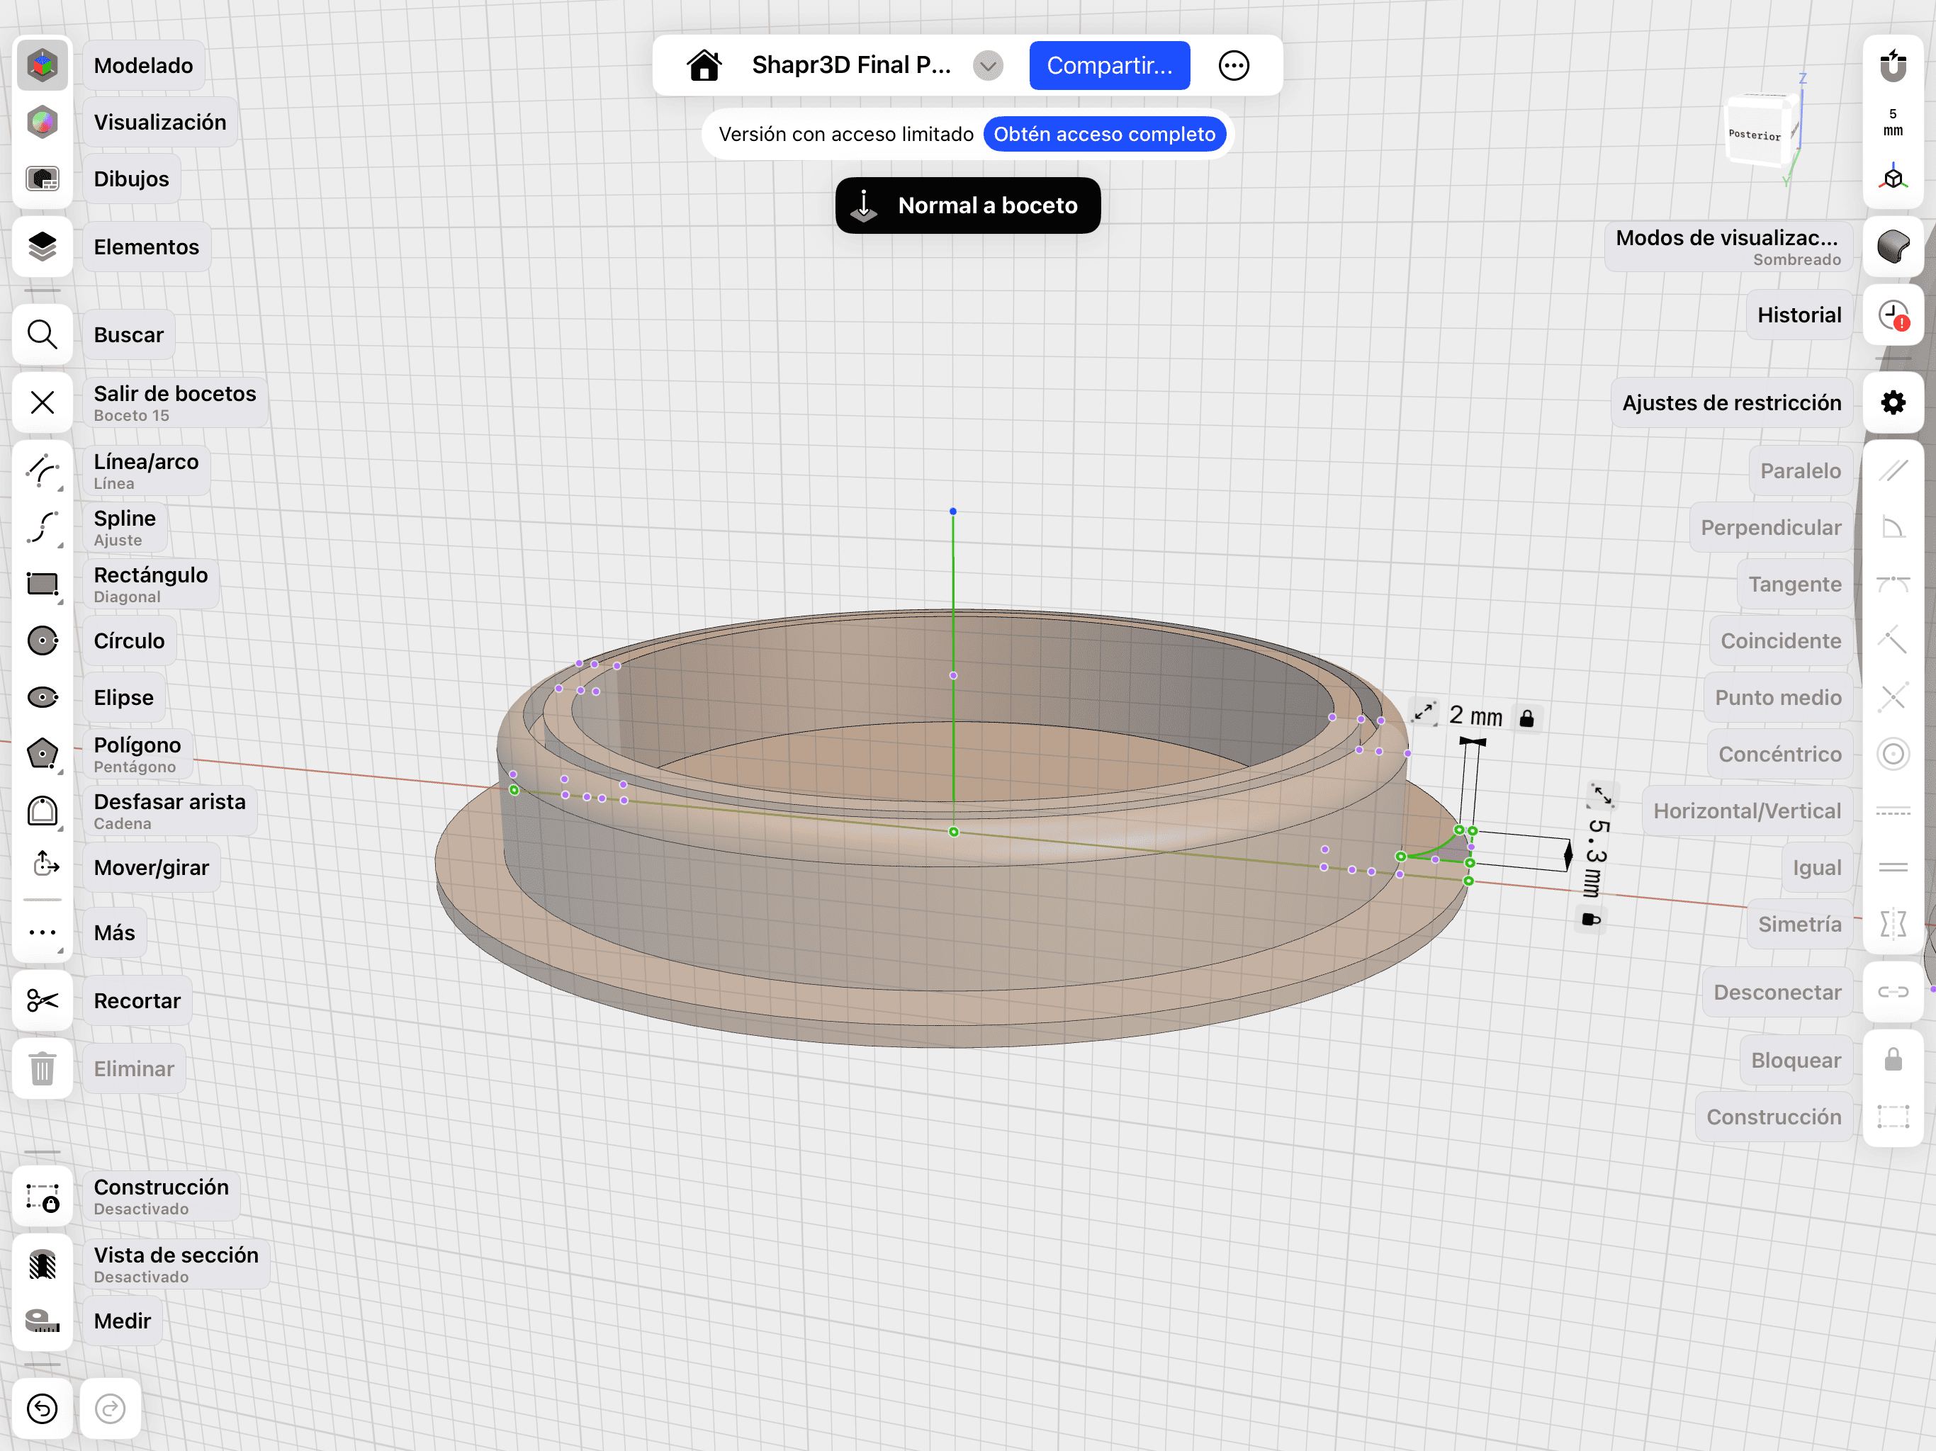The height and width of the screenshot is (1451, 1936).
Task: Choose the Círculo drawing tool
Action: pyautogui.click(x=42, y=640)
